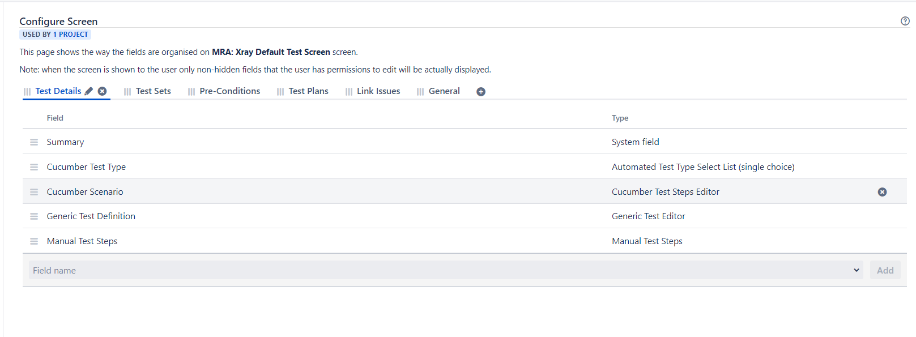Click the grip icon on Test Sets tab
Image resolution: width=916 pixels, height=337 pixels.
(127, 92)
